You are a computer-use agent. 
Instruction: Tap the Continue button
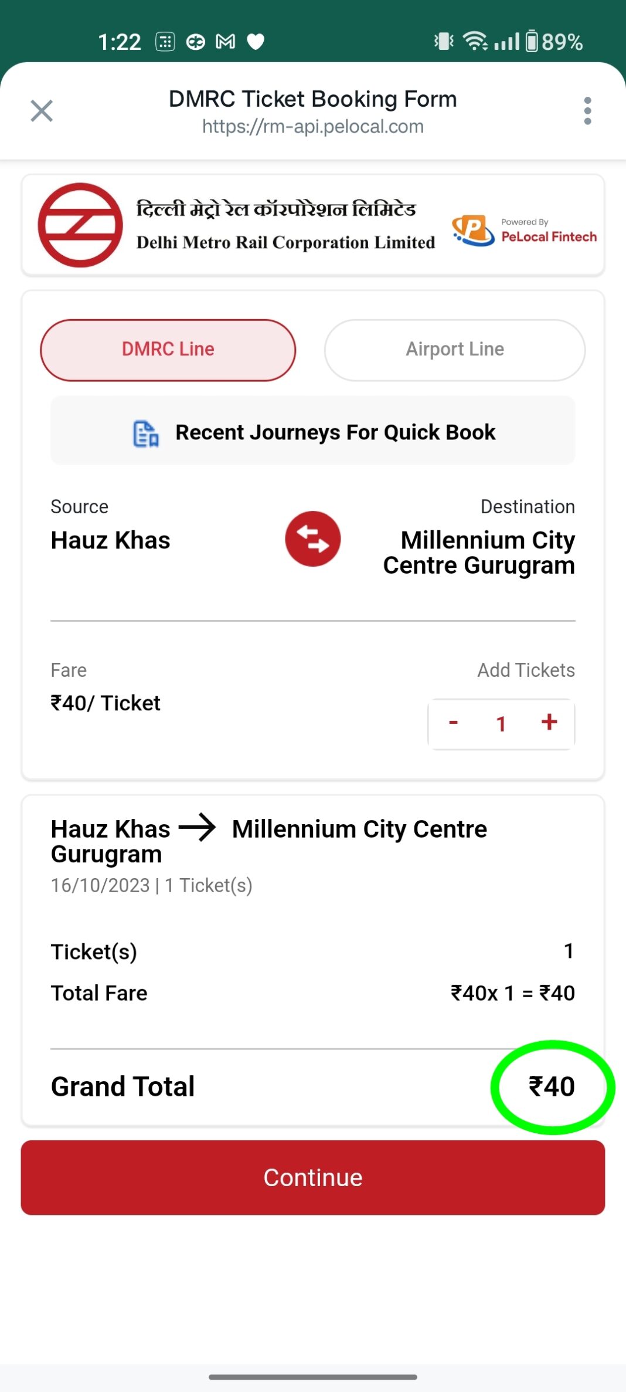pos(312,1177)
